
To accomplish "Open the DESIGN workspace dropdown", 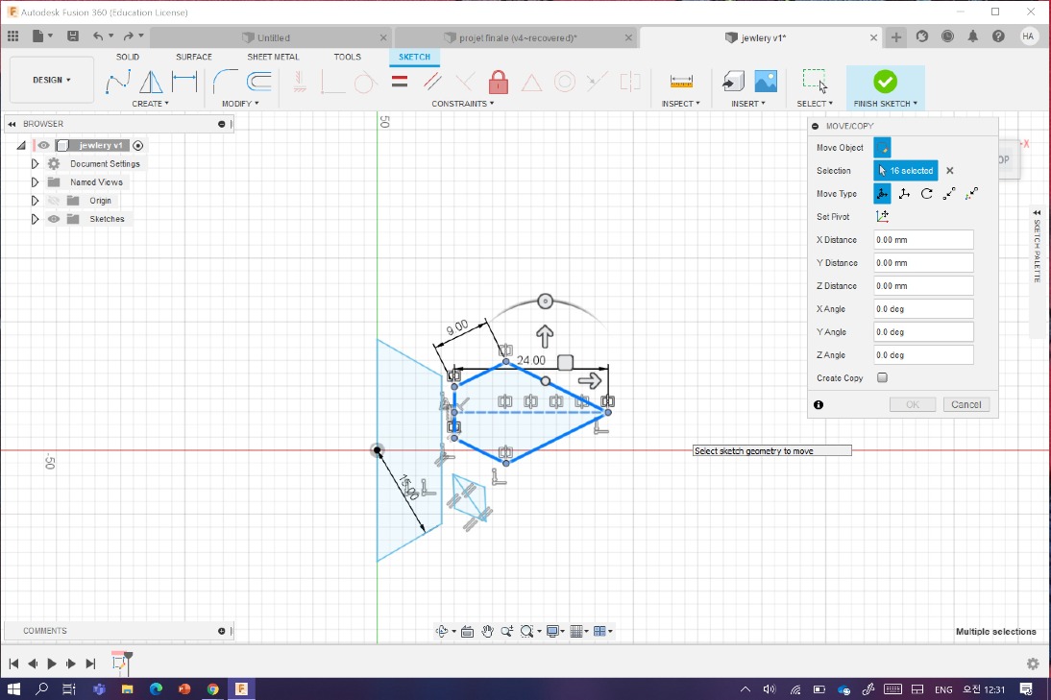I will pos(52,81).
